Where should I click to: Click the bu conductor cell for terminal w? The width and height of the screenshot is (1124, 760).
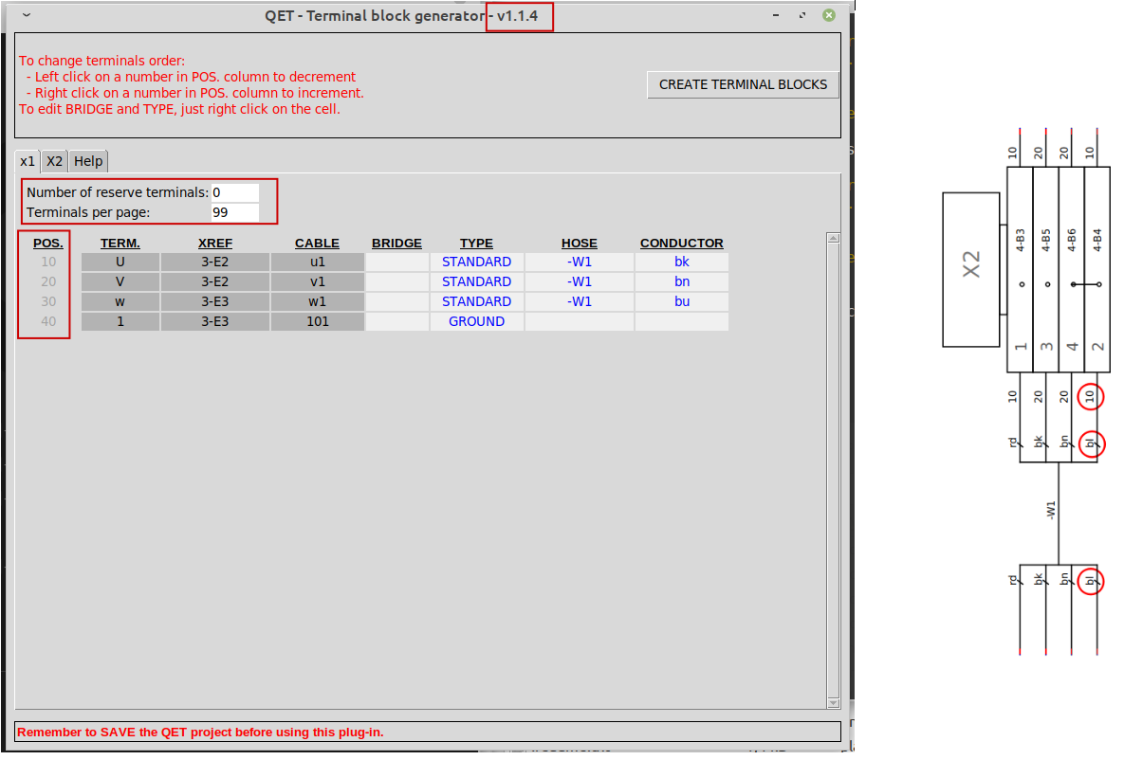pyautogui.click(x=682, y=301)
